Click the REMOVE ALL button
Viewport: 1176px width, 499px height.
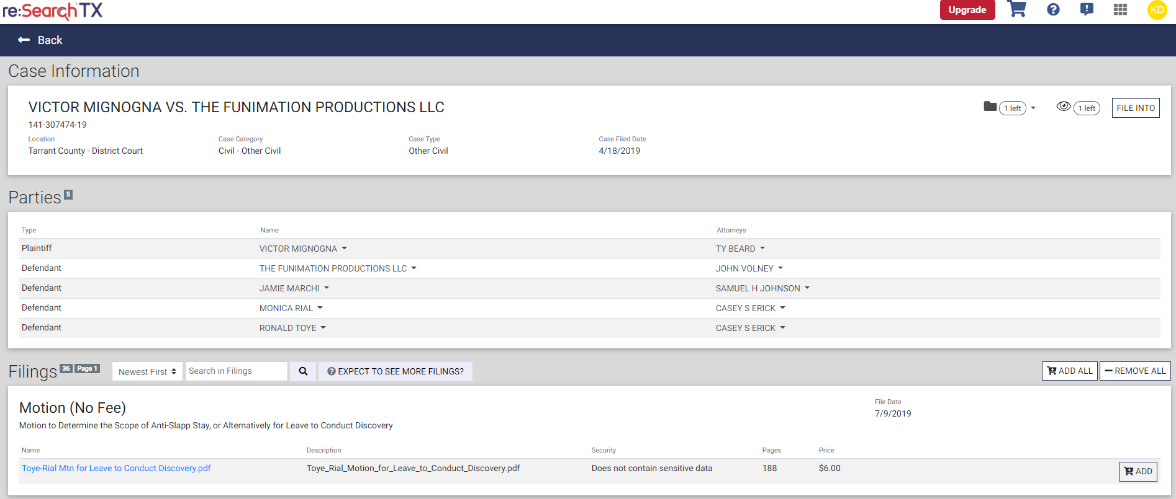pos(1135,371)
